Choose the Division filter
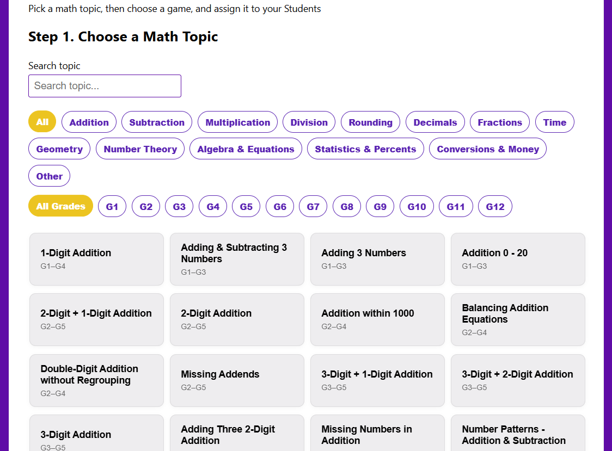 tap(309, 122)
